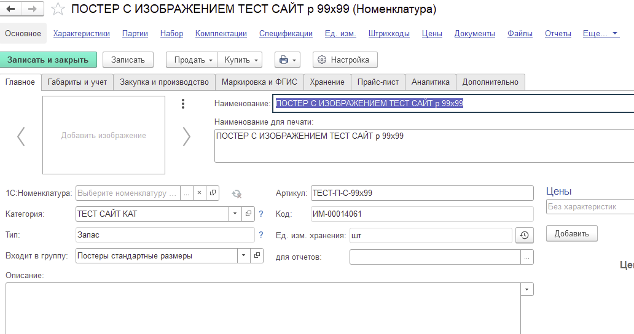Click the Добавить button under Цены
Screen dimensions: 634x334
coord(571,233)
